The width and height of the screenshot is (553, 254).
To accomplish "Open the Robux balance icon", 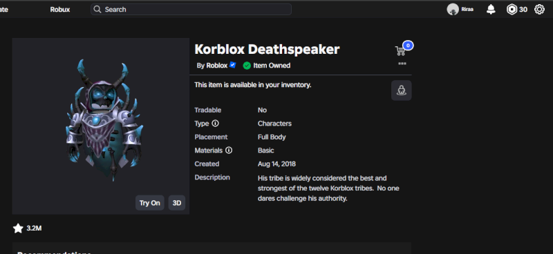I will click(512, 10).
